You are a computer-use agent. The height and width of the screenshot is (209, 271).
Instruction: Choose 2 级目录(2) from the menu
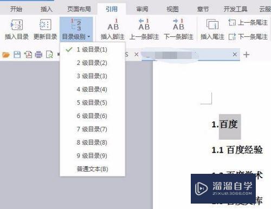92,63
